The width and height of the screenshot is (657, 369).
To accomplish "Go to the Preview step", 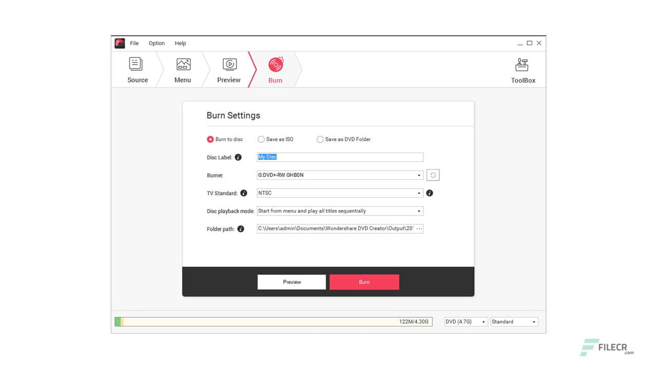I will point(228,69).
